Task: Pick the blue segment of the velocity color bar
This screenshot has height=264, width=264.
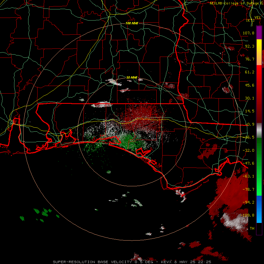Action: 259,209
